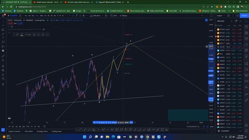The height and width of the screenshot is (140, 249).
Task: Select the 5m timeframe
Action: coord(33,16)
